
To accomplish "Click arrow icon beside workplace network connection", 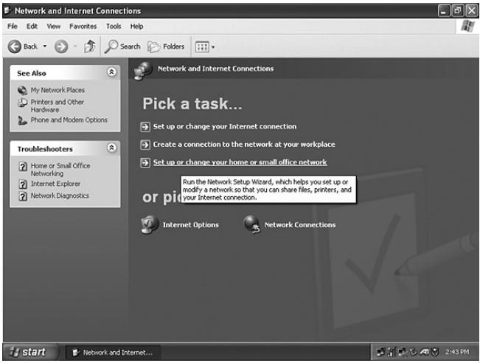I will click(145, 145).
